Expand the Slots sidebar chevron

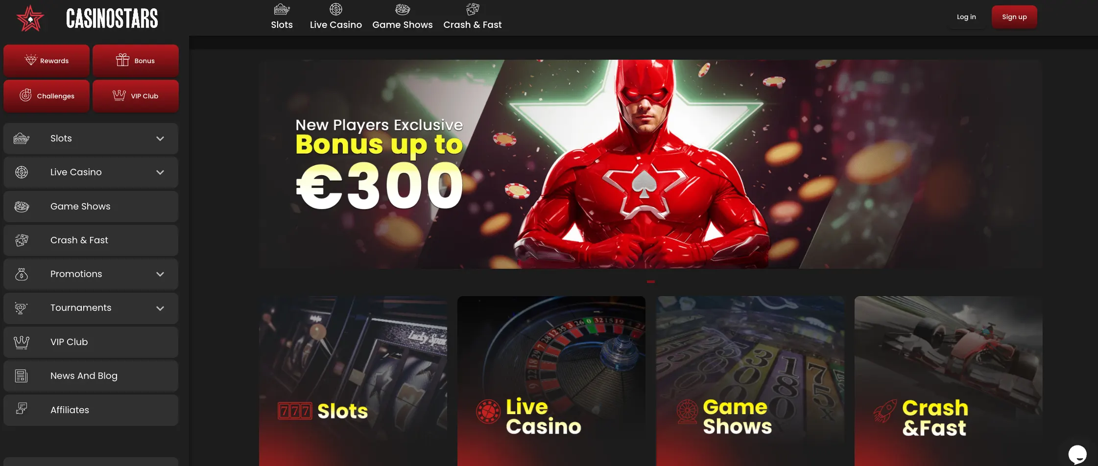[160, 139]
